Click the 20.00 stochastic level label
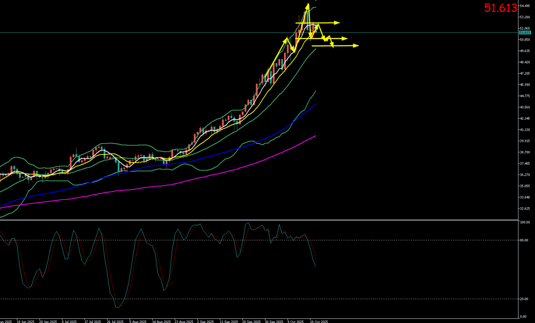Screen dimensions: 535x323 [x=524, y=299]
